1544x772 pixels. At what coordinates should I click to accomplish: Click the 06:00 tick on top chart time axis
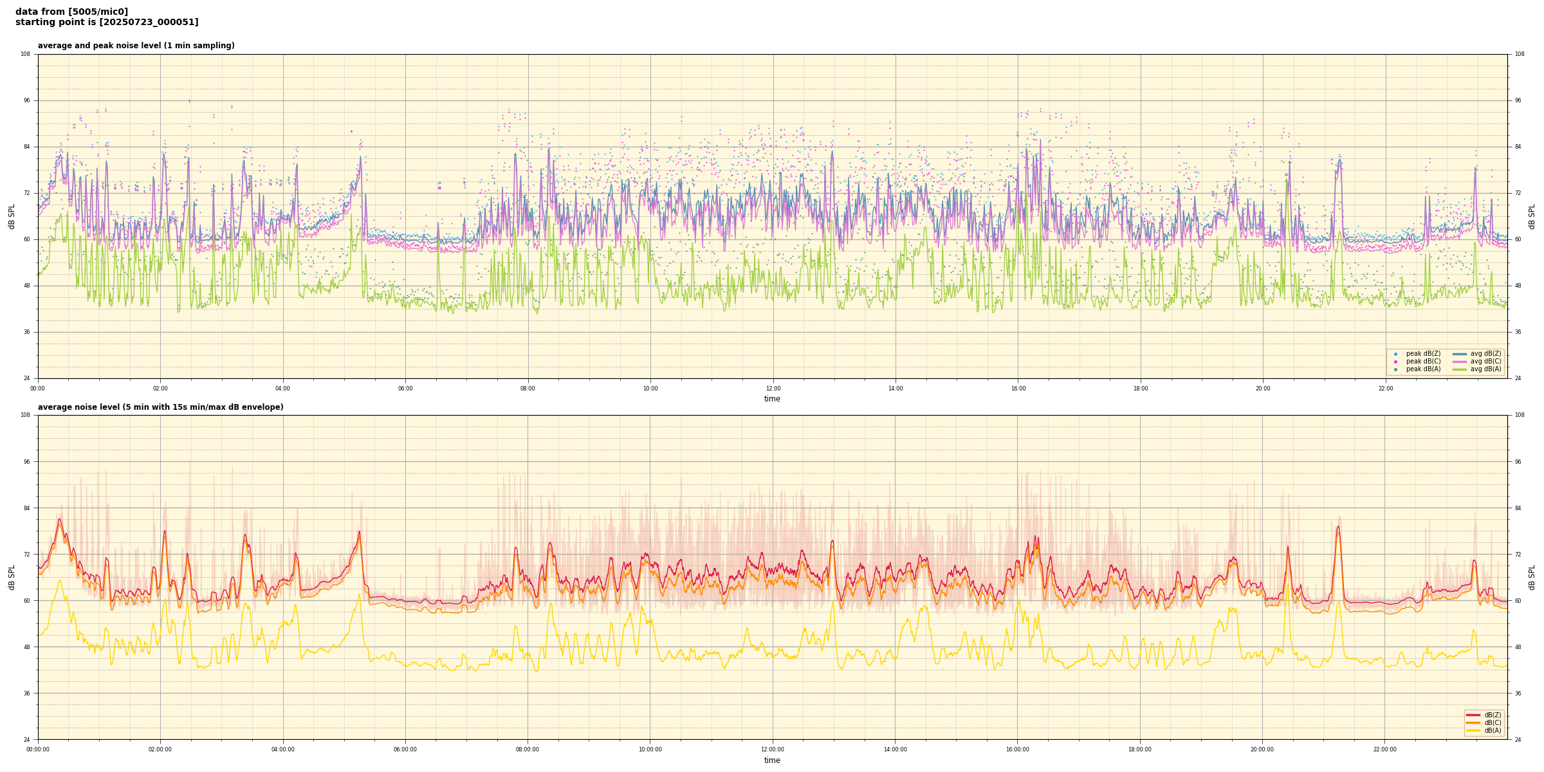(x=405, y=389)
